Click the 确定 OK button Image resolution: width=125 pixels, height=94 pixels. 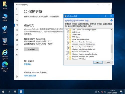[98, 62]
